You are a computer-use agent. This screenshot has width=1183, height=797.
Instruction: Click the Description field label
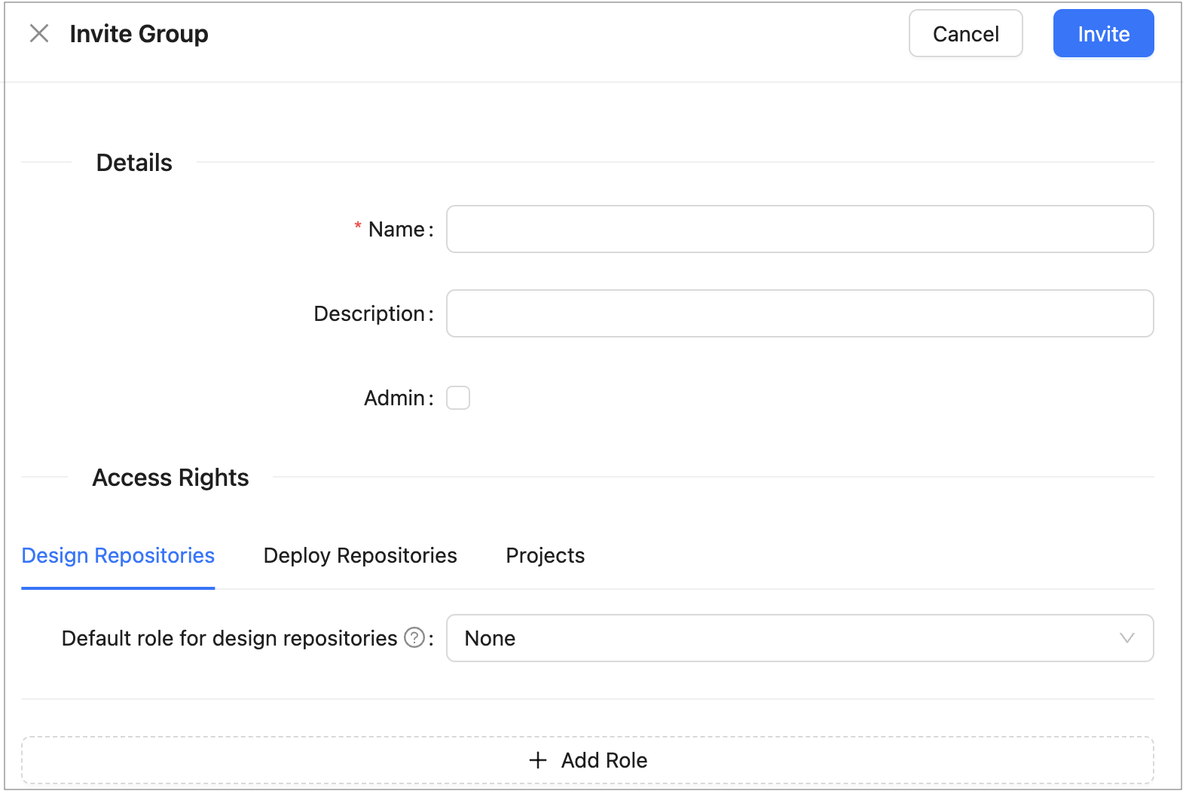tap(369, 313)
